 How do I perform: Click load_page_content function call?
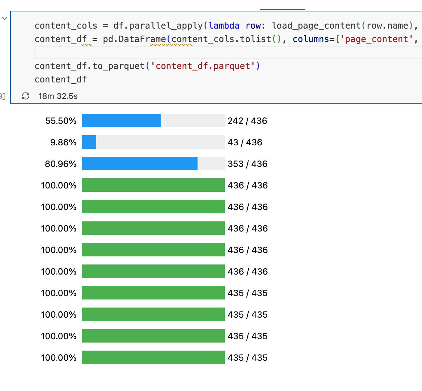pos(316,26)
